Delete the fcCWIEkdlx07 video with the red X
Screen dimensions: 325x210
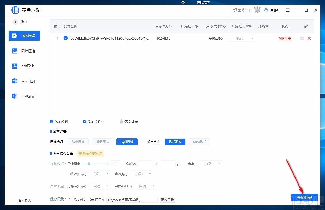[309, 38]
